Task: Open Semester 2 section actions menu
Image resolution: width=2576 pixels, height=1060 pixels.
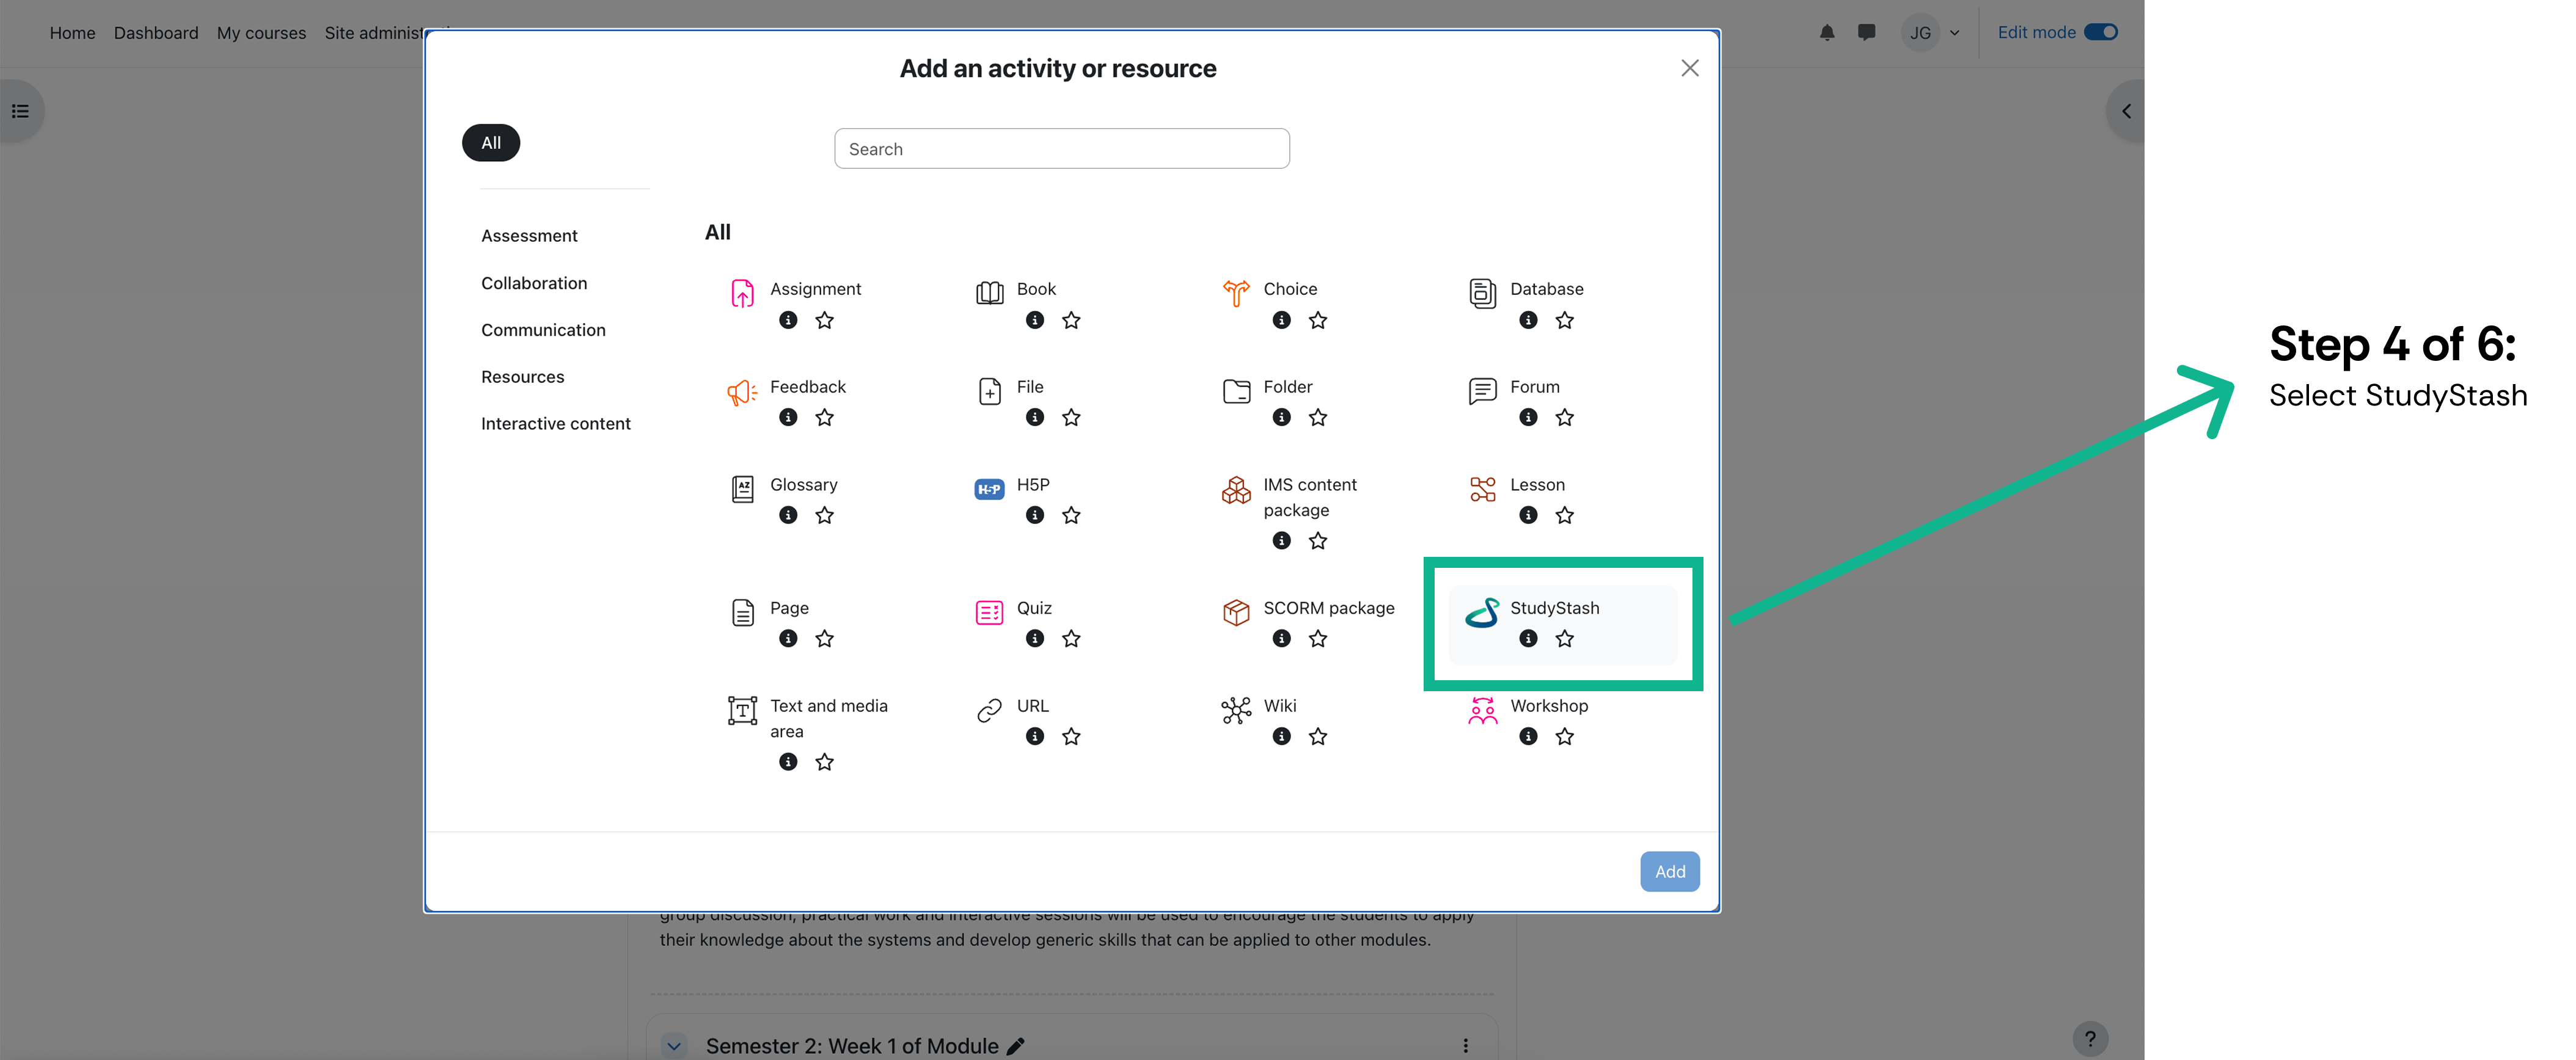Action: [x=1465, y=1046]
